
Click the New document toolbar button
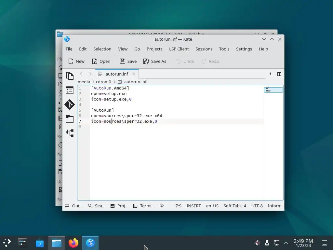click(76, 62)
